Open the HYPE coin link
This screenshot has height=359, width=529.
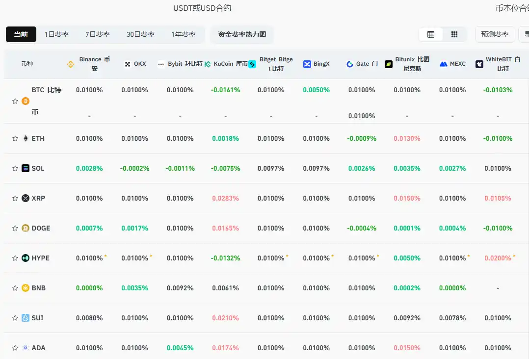(40, 258)
